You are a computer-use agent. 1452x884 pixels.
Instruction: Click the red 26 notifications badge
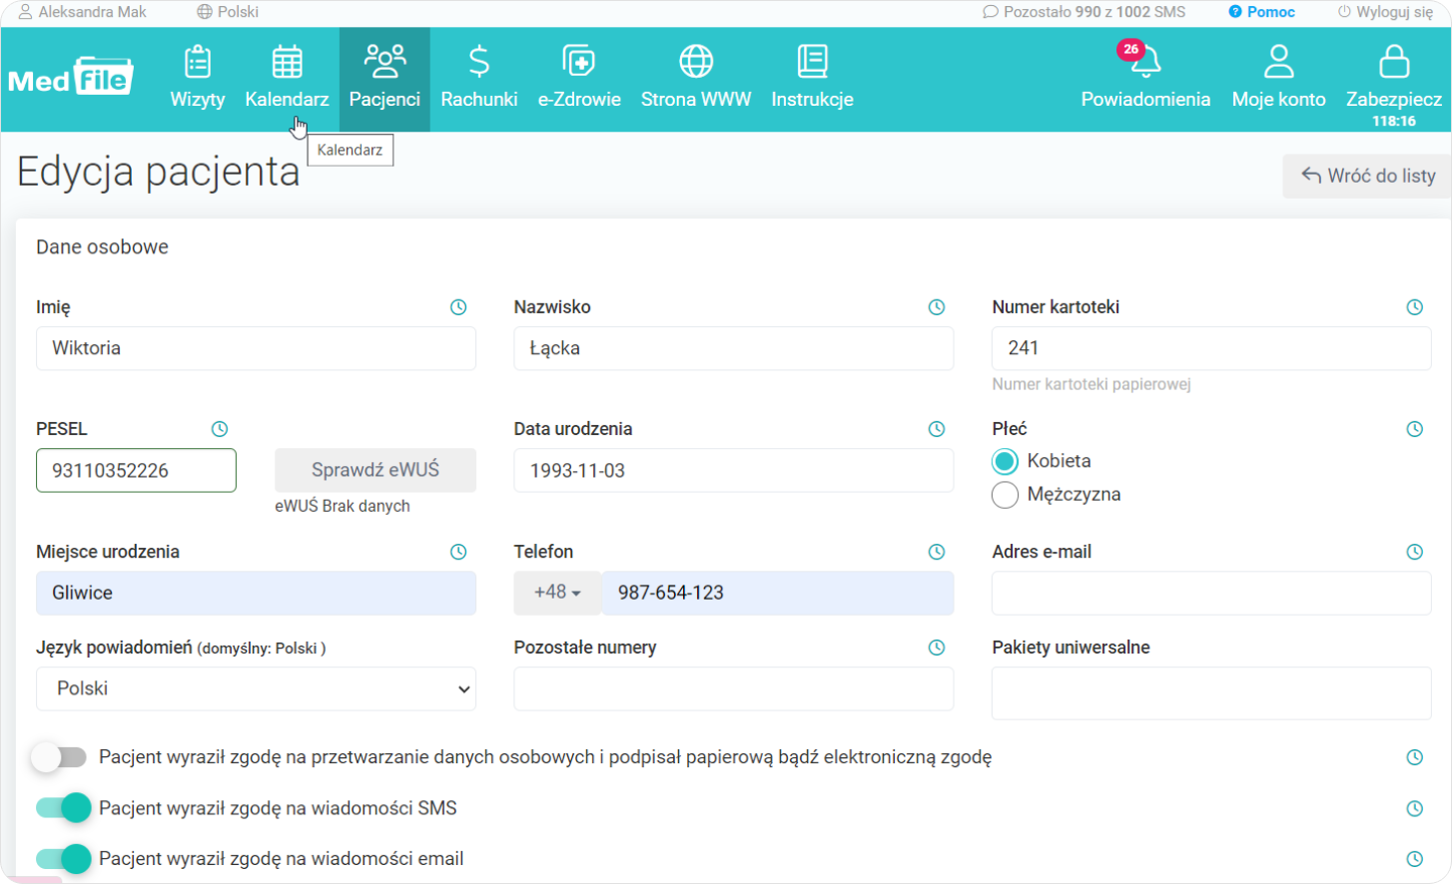(x=1130, y=49)
